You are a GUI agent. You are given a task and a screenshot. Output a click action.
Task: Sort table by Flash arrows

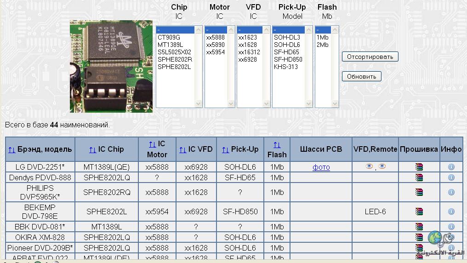[277, 145]
